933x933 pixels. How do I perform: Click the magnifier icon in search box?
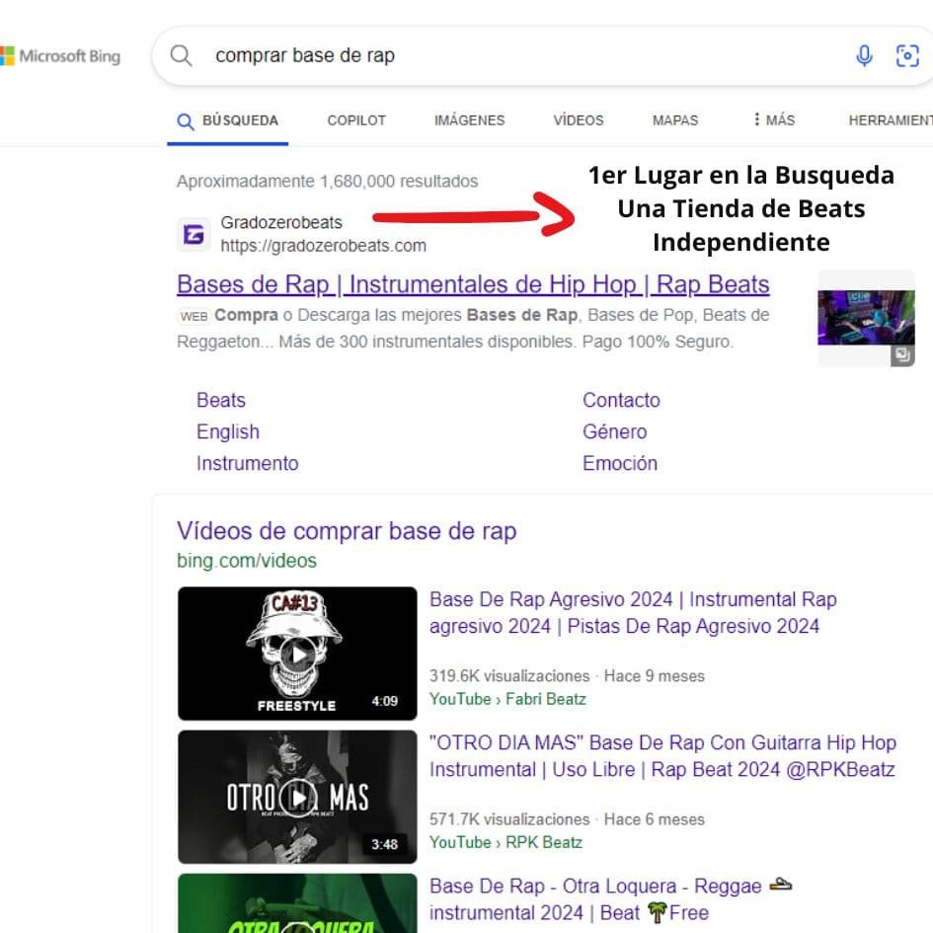pyautogui.click(x=181, y=55)
